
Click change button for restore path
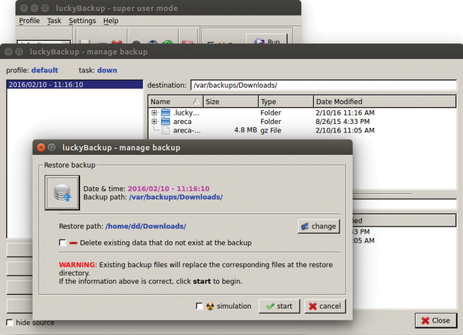tap(319, 226)
